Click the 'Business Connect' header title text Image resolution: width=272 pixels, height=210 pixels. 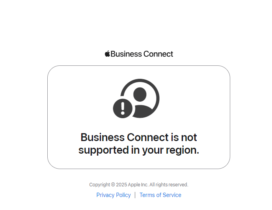pyautogui.click(x=142, y=54)
